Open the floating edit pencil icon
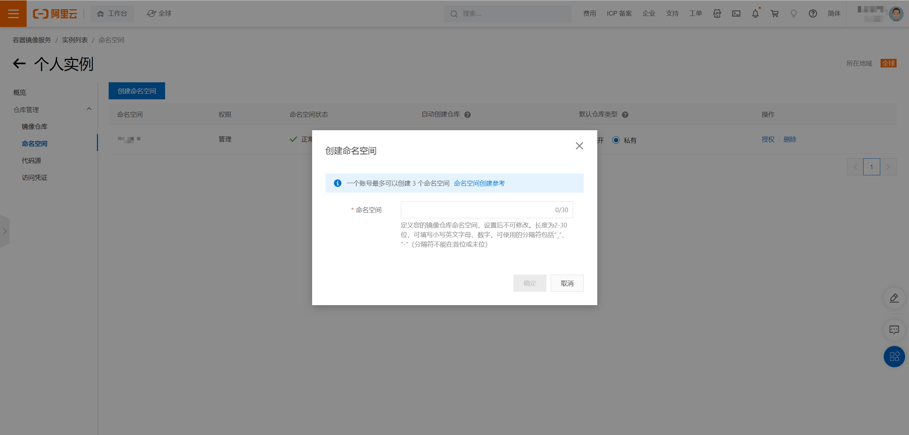Screen dimensions: 909x435 pyautogui.click(x=894, y=298)
